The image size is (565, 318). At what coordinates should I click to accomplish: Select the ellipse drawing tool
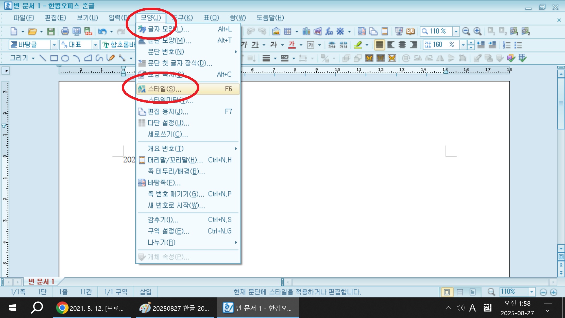click(65, 58)
